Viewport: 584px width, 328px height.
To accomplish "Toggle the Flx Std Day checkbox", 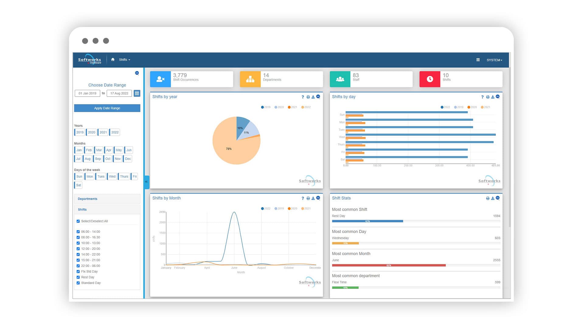I will [x=78, y=272].
